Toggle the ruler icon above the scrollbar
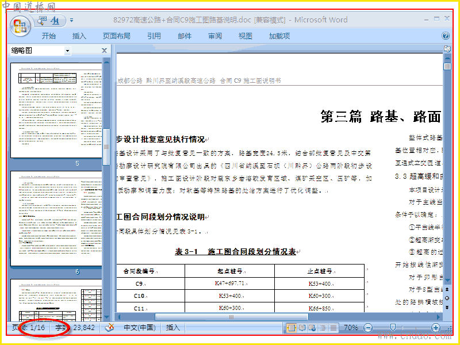460x345 pixels. coord(447,49)
